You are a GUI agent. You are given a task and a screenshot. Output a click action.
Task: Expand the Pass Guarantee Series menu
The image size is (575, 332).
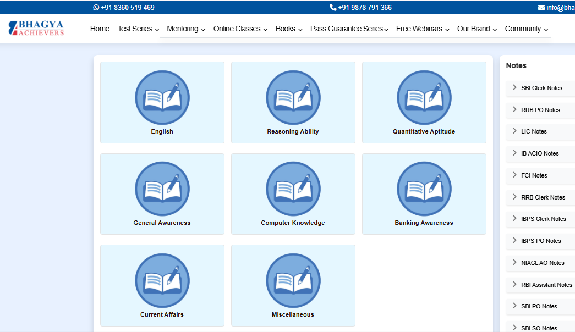click(x=349, y=29)
